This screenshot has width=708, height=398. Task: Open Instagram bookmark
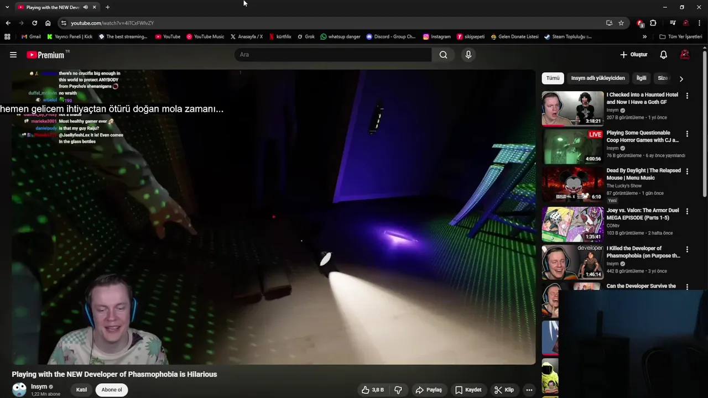coord(436,36)
